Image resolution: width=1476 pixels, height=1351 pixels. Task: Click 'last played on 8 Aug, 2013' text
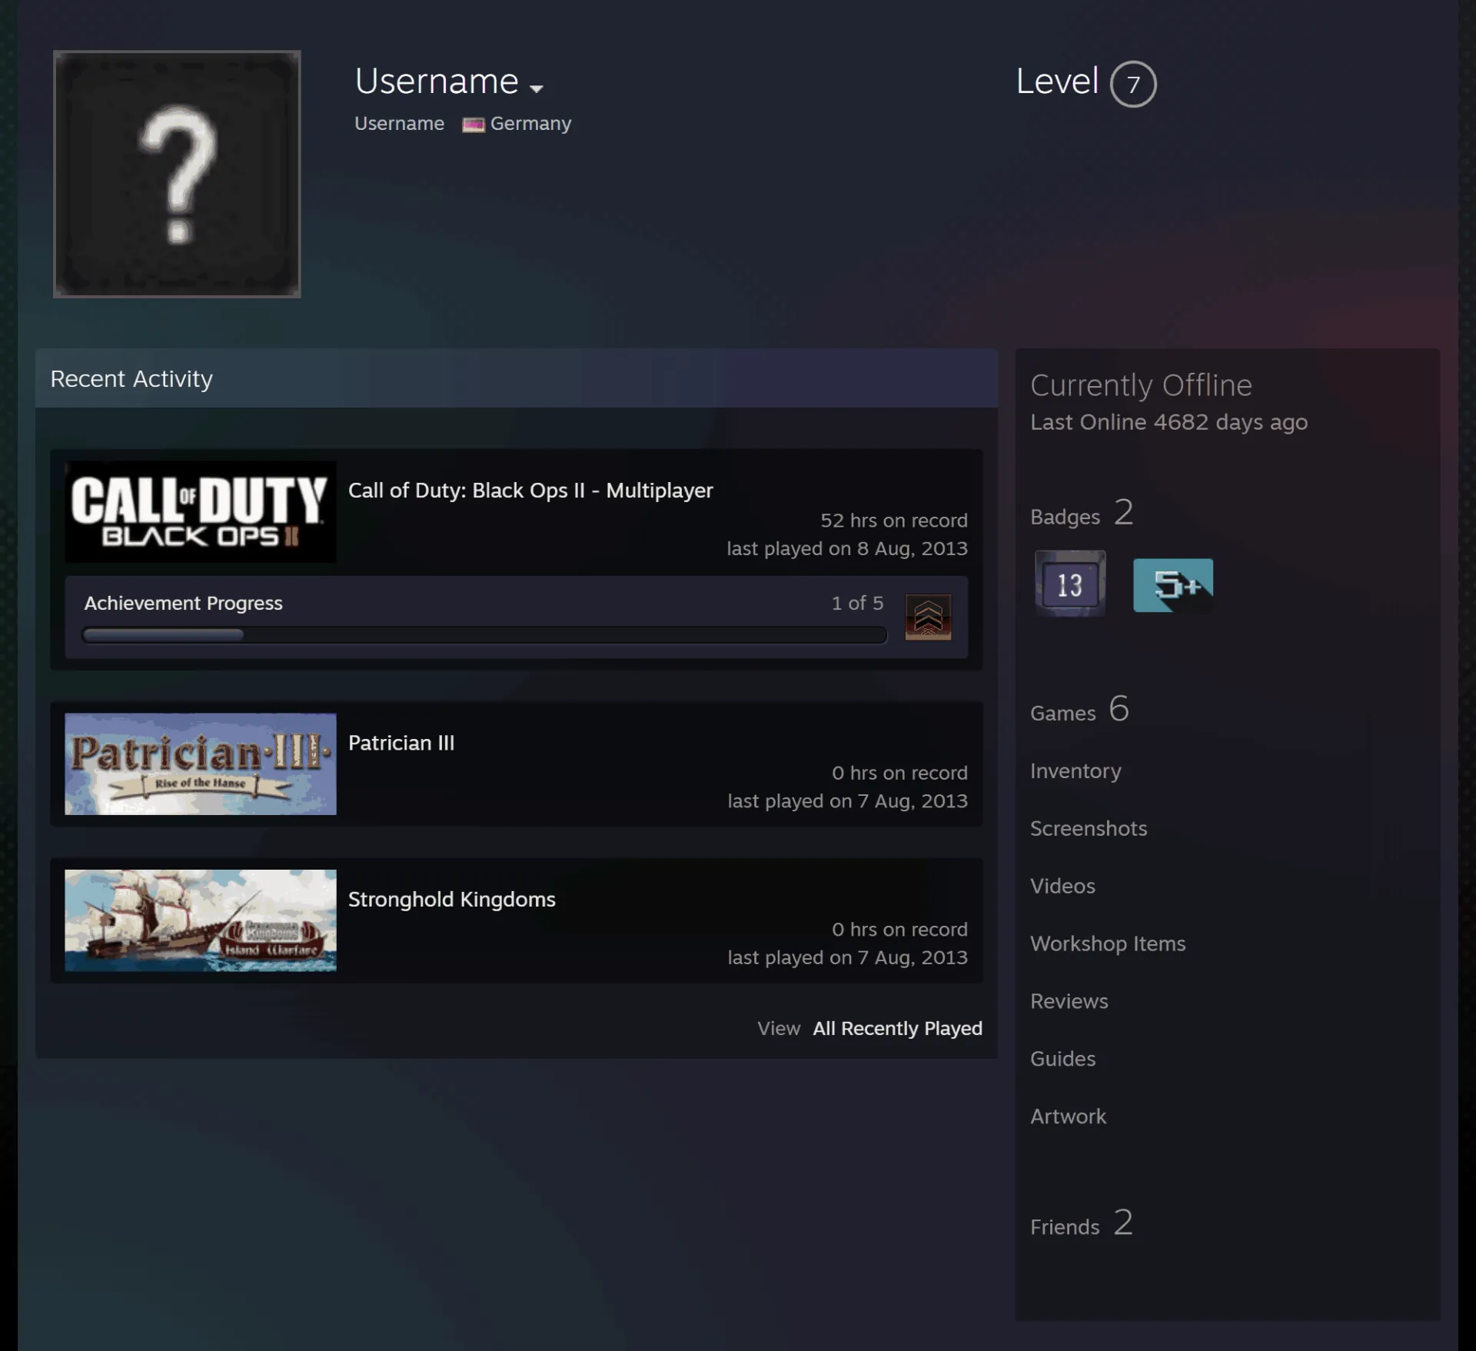point(847,548)
